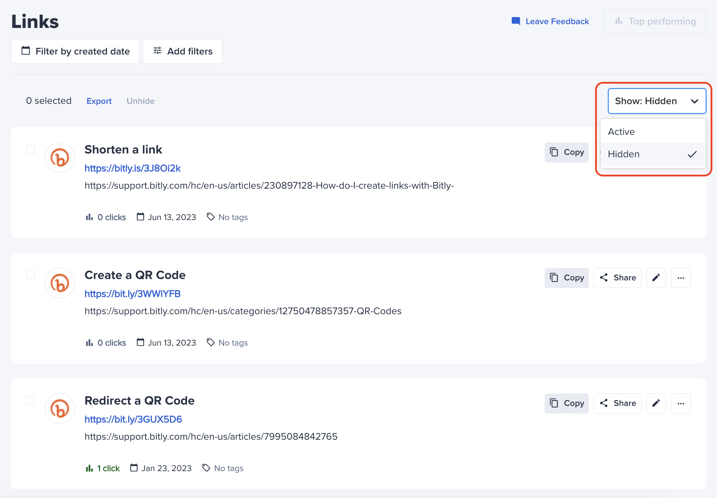Open the Filter by created date picker
Screen dimensions: 717x498
click(75, 51)
